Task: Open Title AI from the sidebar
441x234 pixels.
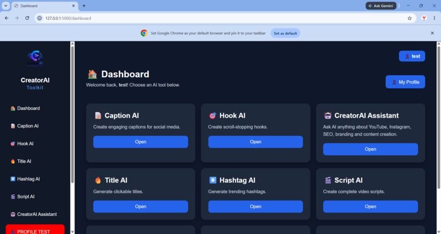Action: [21, 161]
